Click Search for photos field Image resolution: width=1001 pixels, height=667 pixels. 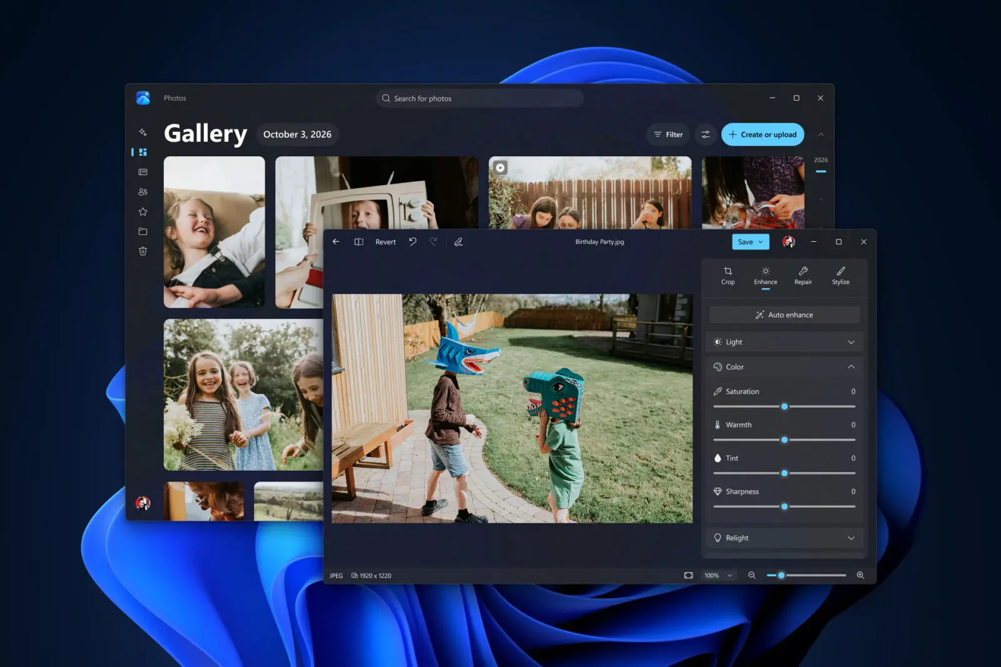pos(480,98)
